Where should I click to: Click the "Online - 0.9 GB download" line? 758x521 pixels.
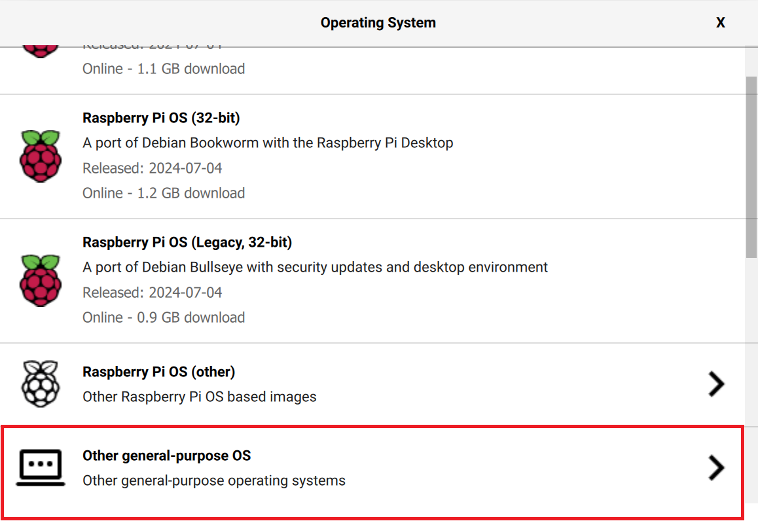pyautogui.click(x=164, y=317)
